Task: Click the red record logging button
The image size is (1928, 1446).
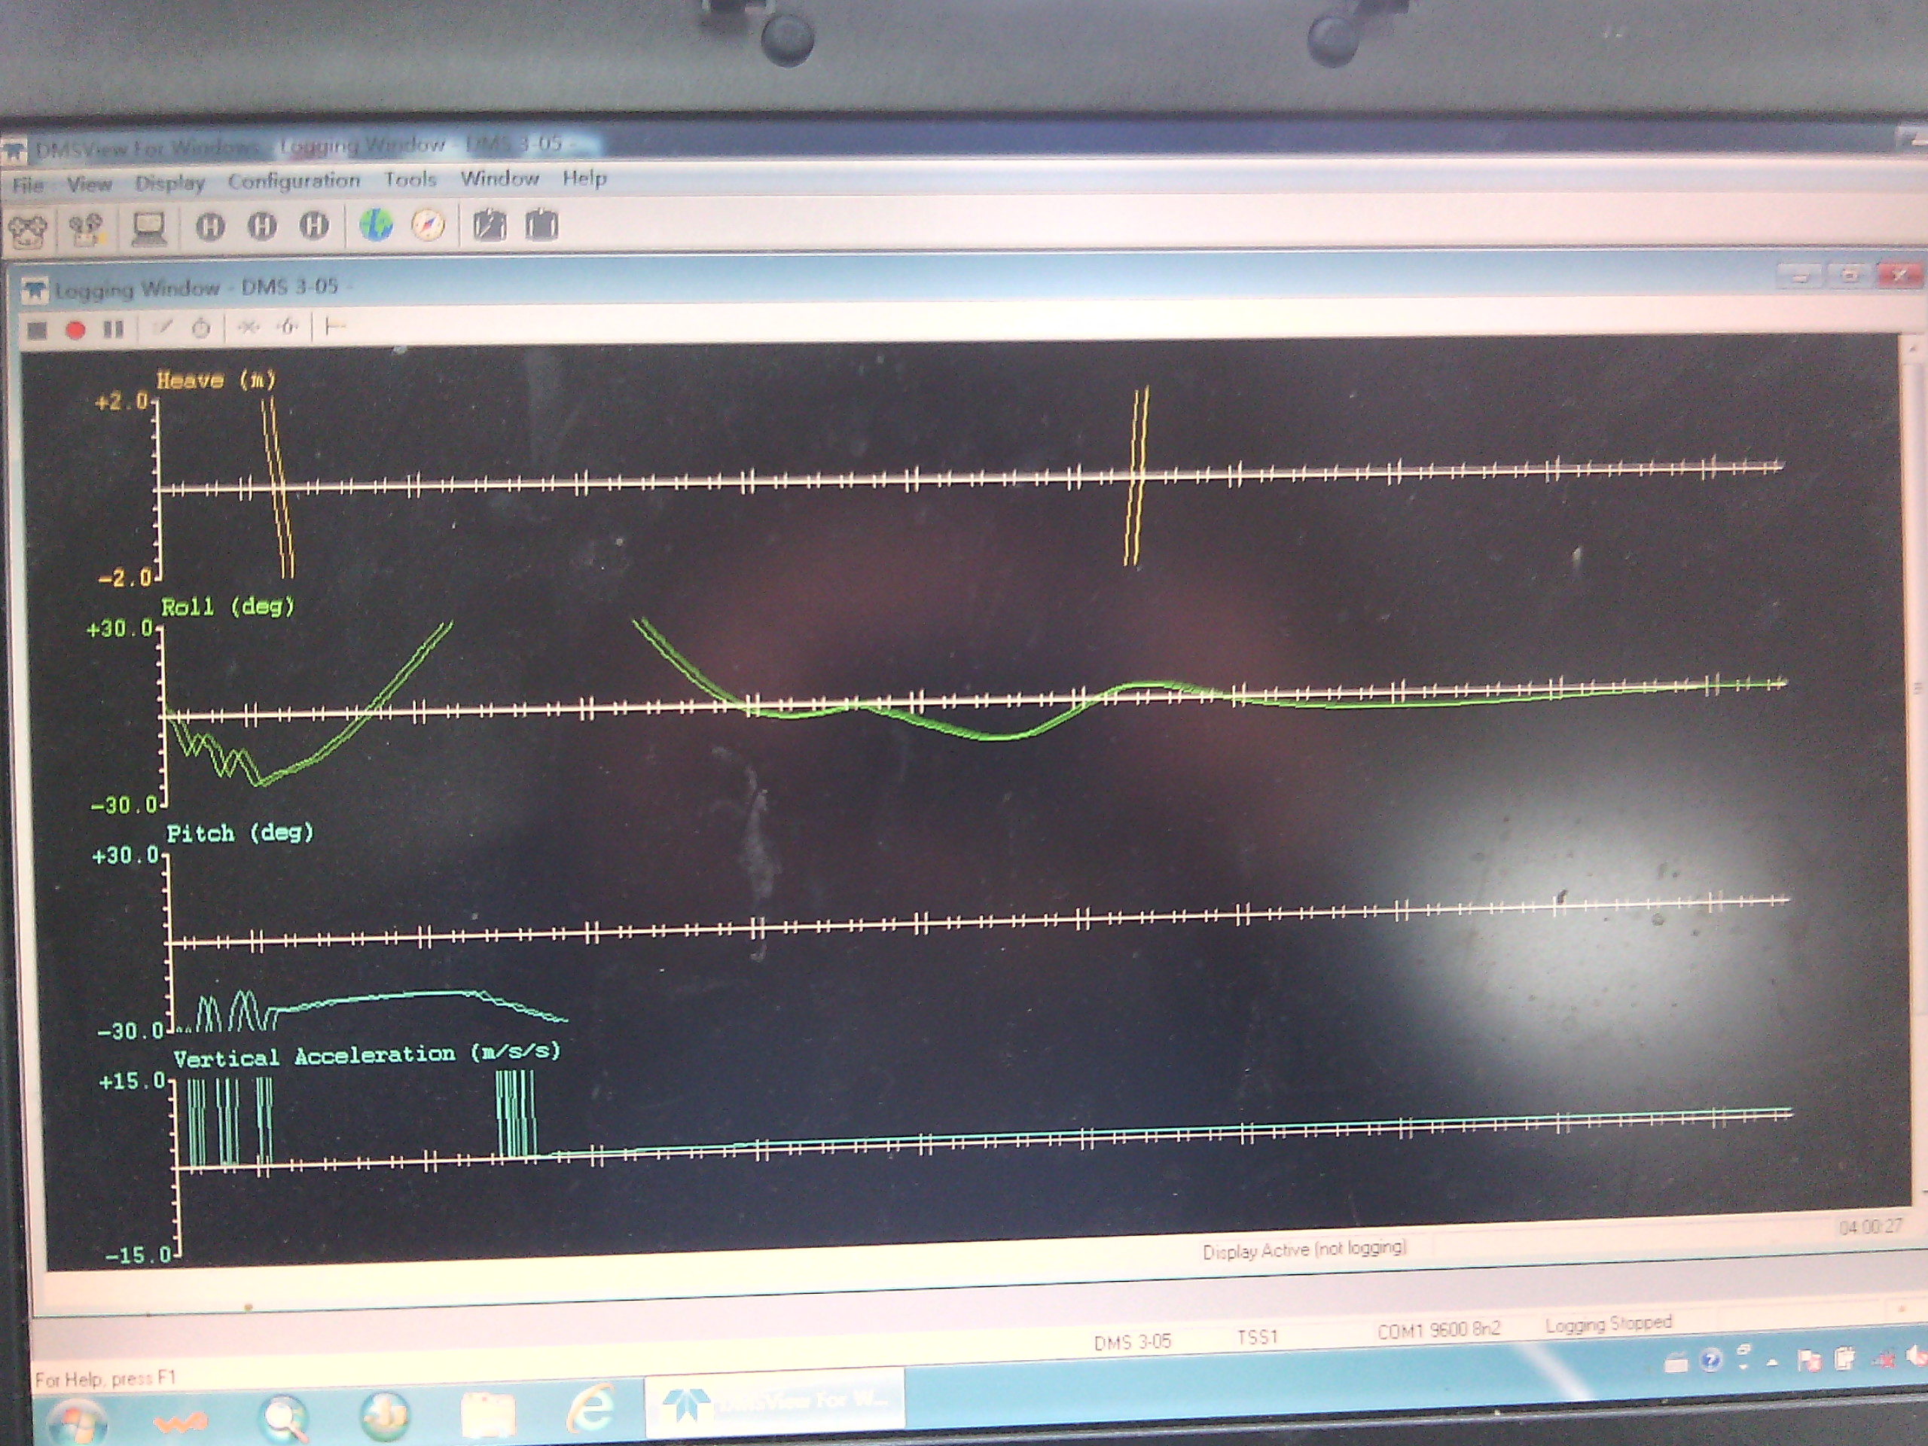Action: point(76,329)
